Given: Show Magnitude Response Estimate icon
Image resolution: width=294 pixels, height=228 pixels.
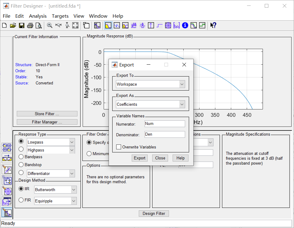Looking at the screenshot, I should (x=193, y=25).
